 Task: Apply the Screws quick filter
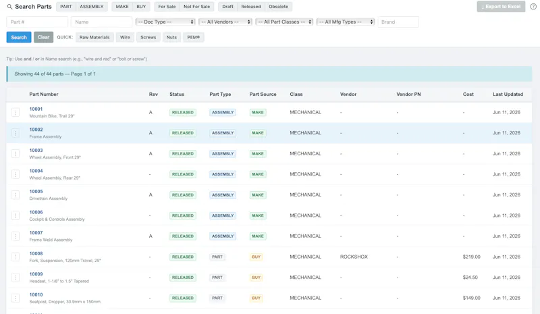coord(148,37)
